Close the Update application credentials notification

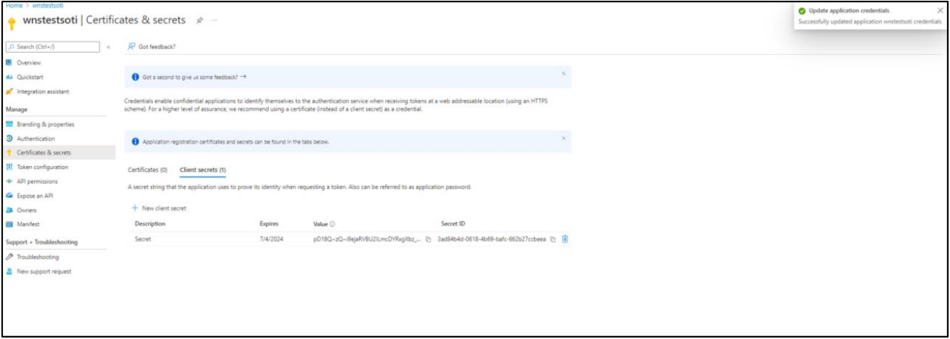(x=939, y=11)
